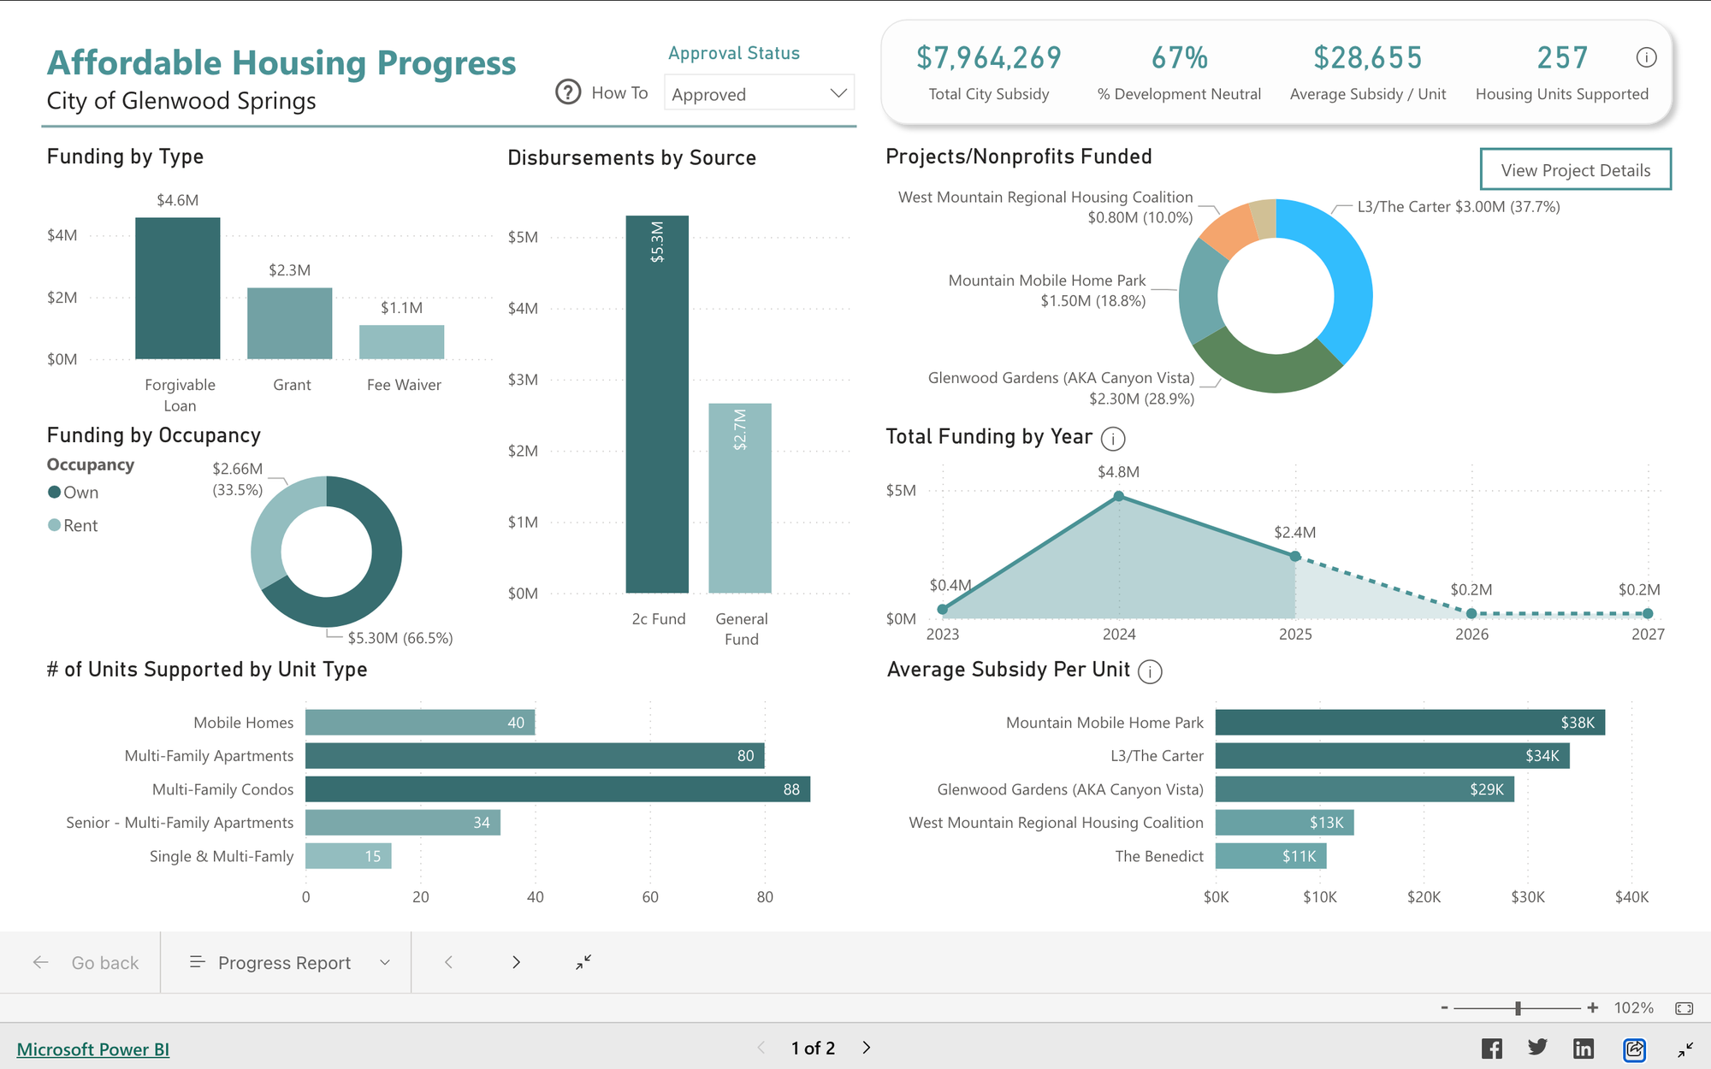Click the info icon in KPI card
This screenshot has height=1069, width=1711.
tap(1646, 57)
